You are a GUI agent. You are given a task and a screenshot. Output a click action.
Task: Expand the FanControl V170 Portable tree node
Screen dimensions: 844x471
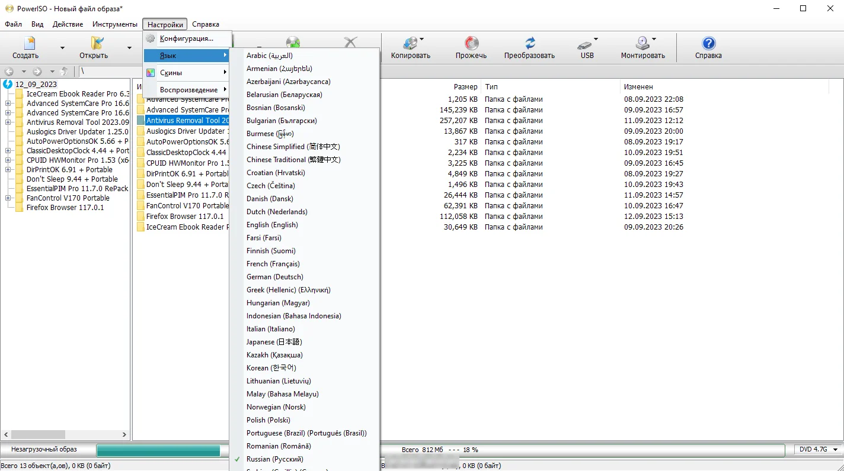click(8, 198)
